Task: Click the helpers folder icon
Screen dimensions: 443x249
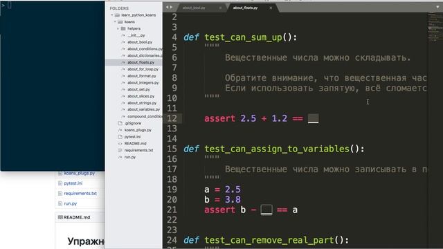Action: 123,28
